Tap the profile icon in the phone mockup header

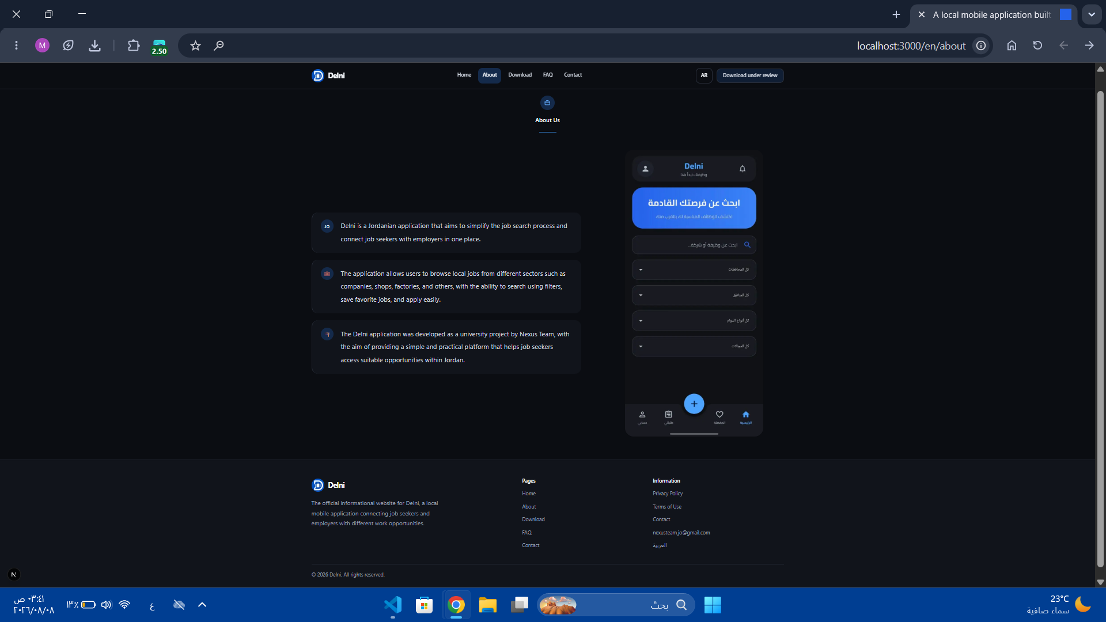(645, 169)
